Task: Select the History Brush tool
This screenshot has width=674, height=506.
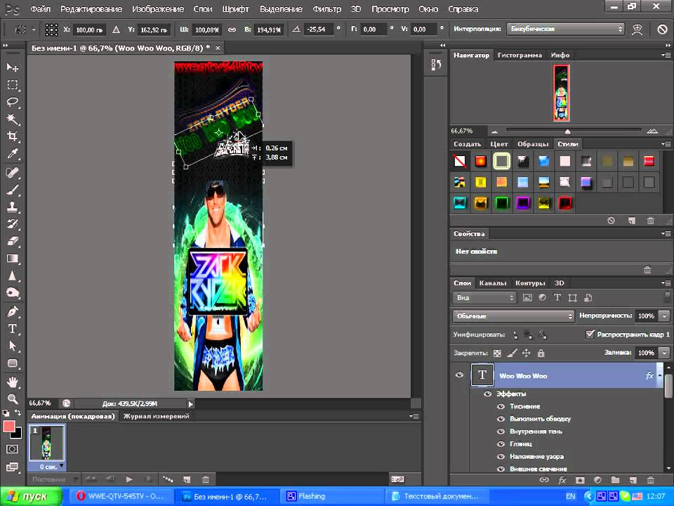Action: tap(13, 224)
